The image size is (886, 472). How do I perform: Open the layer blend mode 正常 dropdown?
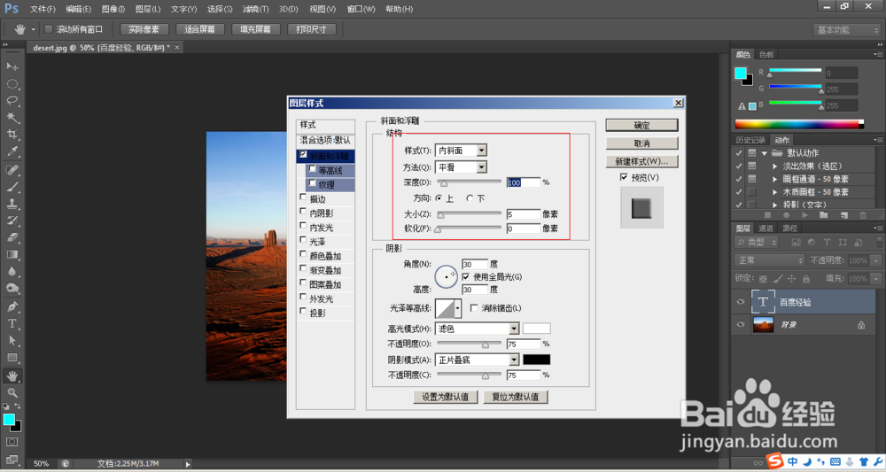pos(770,260)
